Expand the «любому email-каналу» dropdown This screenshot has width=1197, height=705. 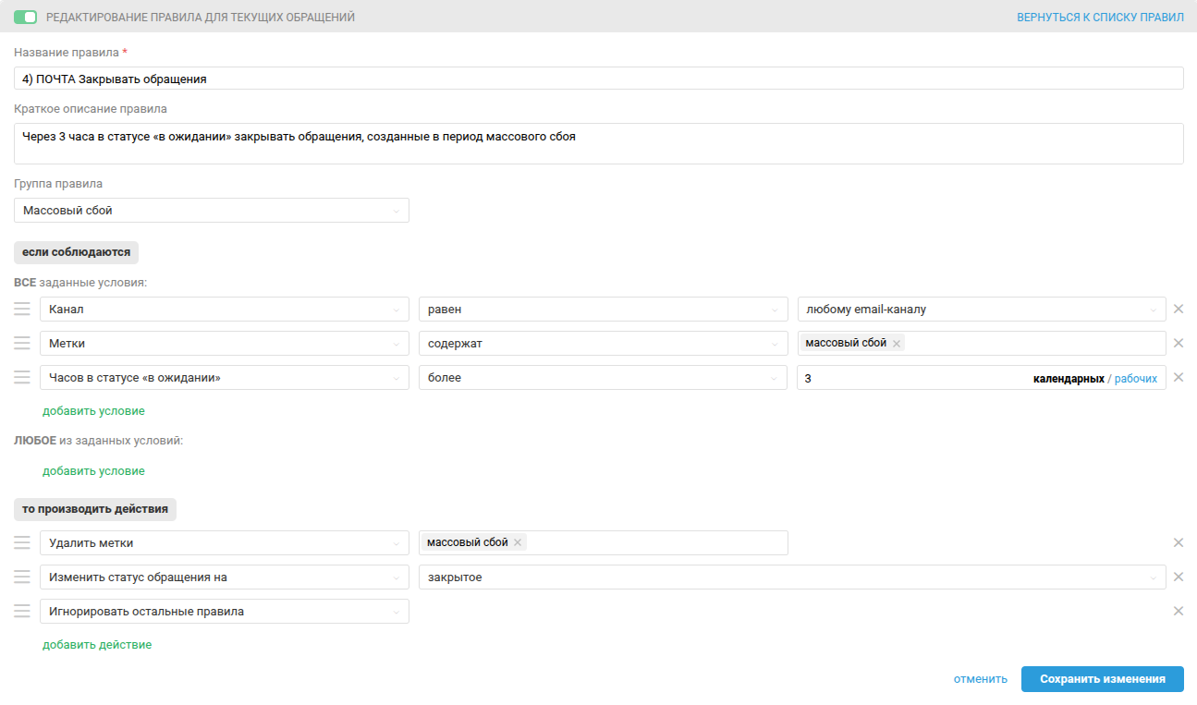981,310
